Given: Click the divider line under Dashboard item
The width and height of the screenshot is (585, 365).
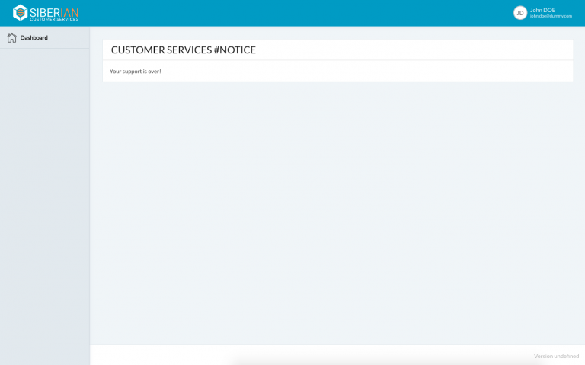Looking at the screenshot, I should [x=44, y=48].
